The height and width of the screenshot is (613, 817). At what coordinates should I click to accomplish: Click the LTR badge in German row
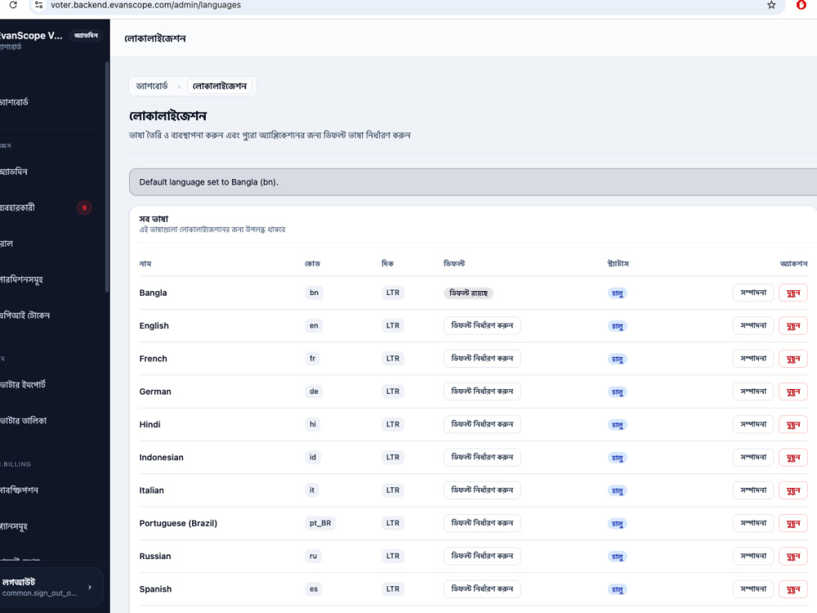(392, 392)
